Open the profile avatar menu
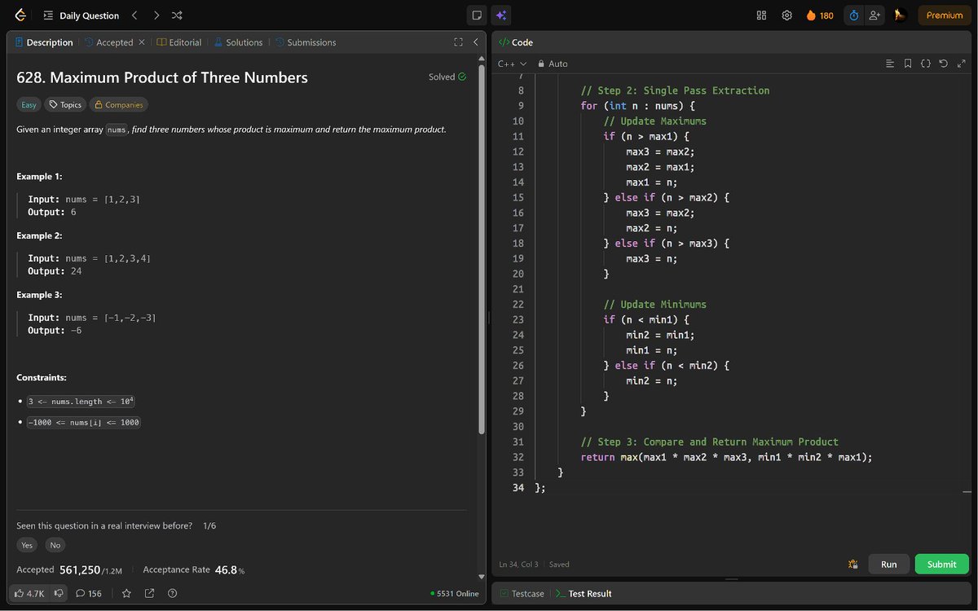The image size is (978, 611). 900,15
